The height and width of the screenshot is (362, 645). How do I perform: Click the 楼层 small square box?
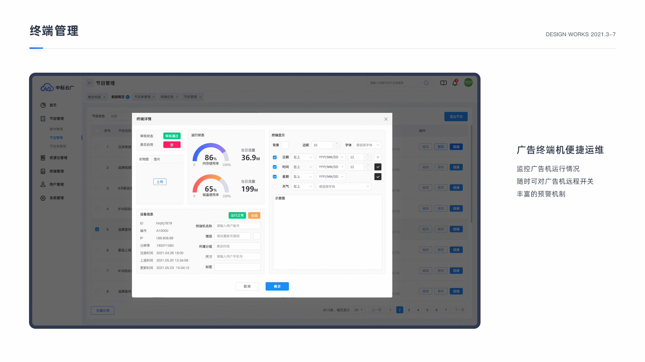coord(257,236)
